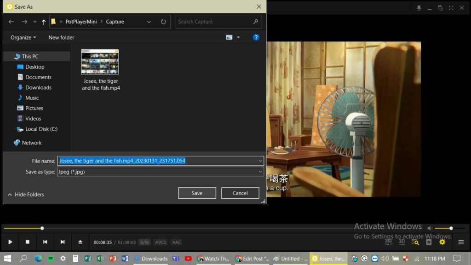Screen dimensions: 471x265
Task: Click the S/W decoder indicator
Action: [x=144, y=242]
